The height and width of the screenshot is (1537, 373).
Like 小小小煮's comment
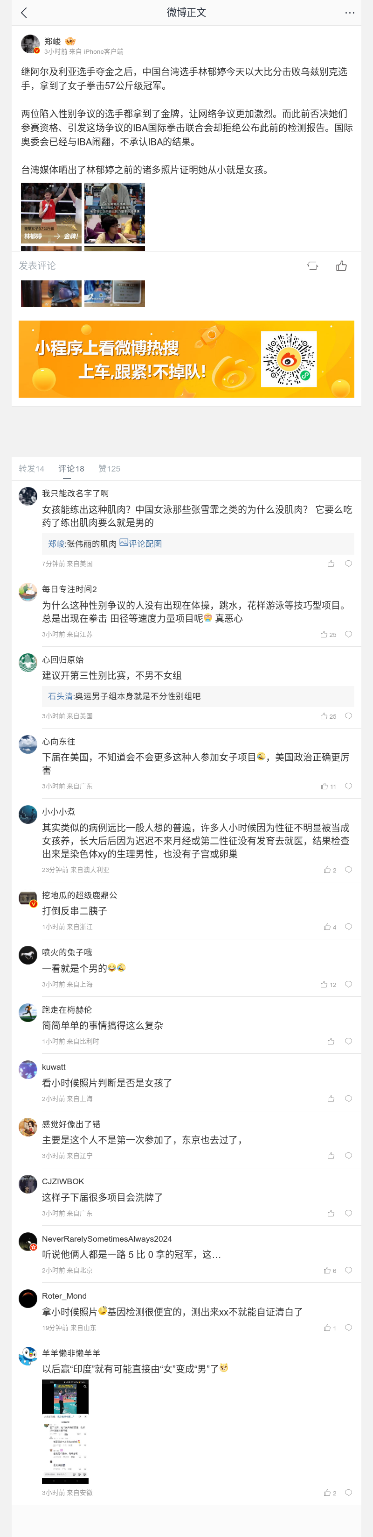tap(327, 869)
